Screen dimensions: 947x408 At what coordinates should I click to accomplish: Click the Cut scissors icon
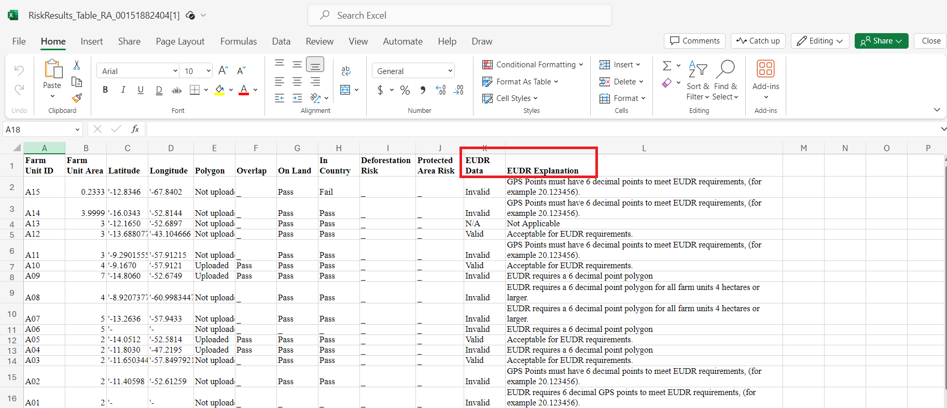click(x=77, y=65)
